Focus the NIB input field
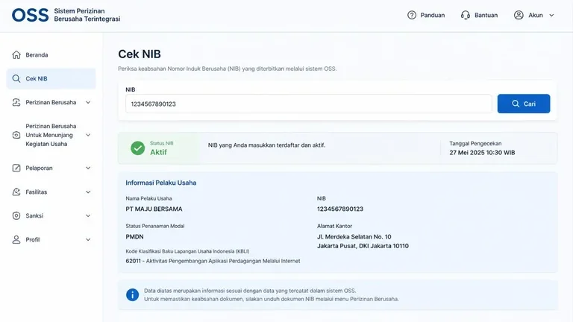The height and width of the screenshot is (322, 573). [x=309, y=104]
